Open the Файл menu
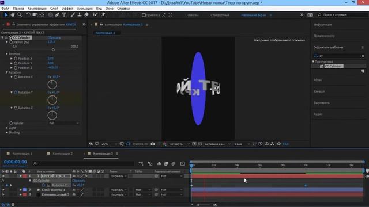Screen dimensions: 369x207 (5, 9)
